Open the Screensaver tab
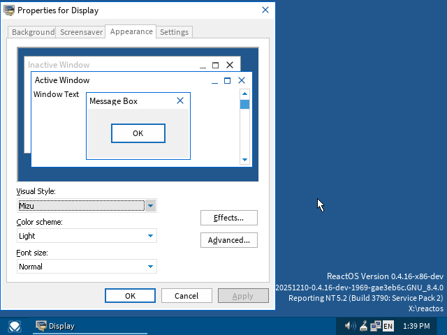Viewport: 447px width, 335px height. point(81,32)
